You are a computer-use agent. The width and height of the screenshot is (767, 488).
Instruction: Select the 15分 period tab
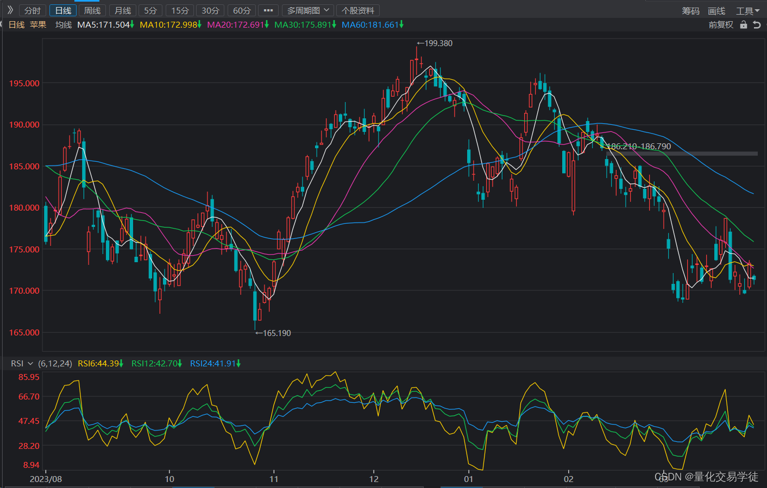(180, 10)
